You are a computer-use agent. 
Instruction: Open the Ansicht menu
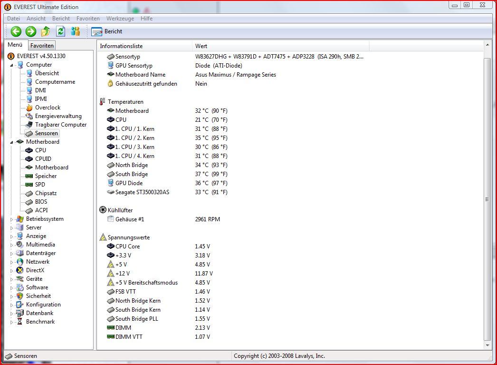point(36,19)
